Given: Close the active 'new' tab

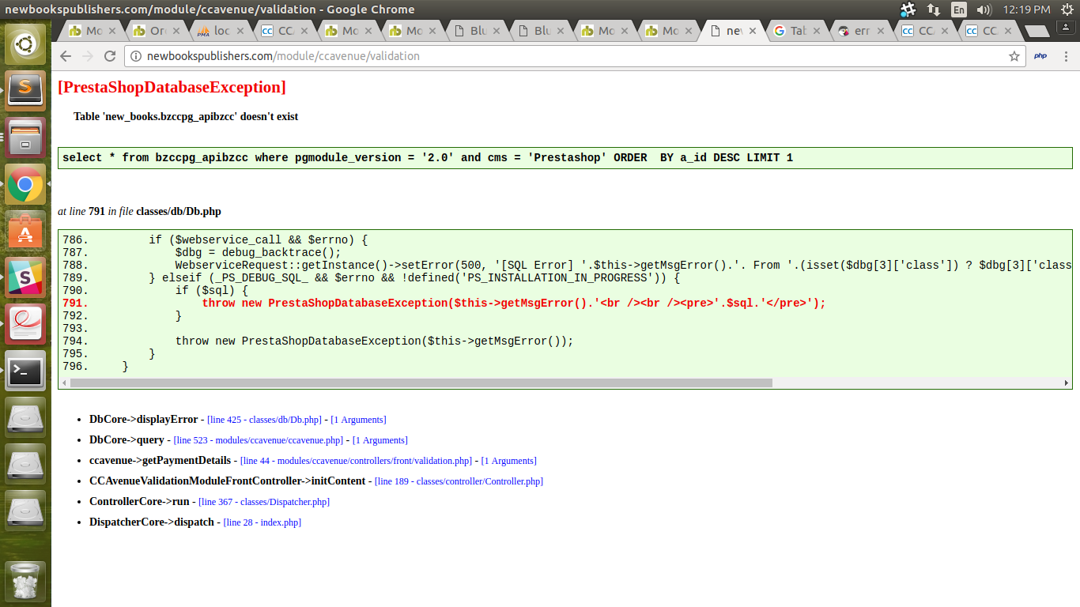Looking at the screenshot, I should [x=753, y=31].
